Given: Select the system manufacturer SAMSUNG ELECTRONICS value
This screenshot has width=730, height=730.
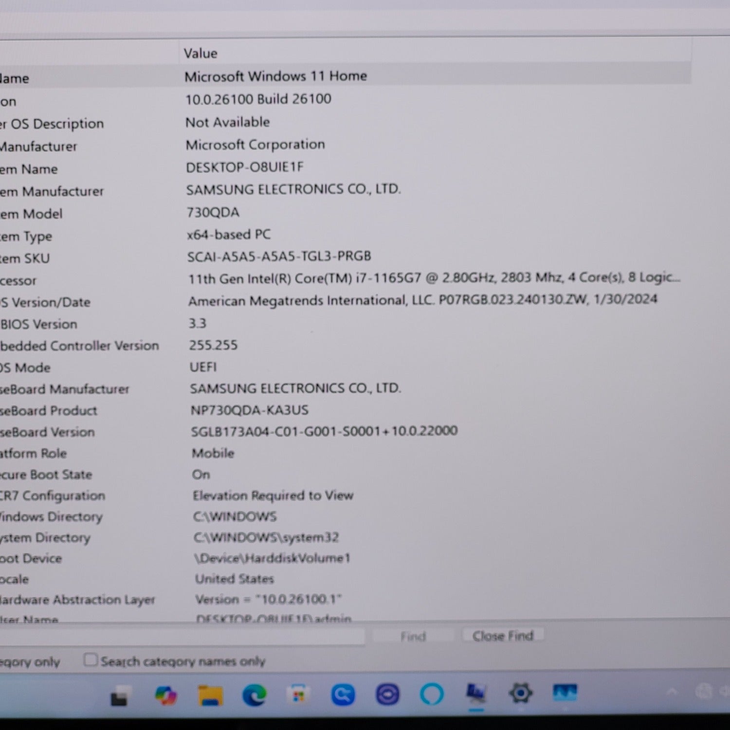Looking at the screenshot, I should click(293, 189).
